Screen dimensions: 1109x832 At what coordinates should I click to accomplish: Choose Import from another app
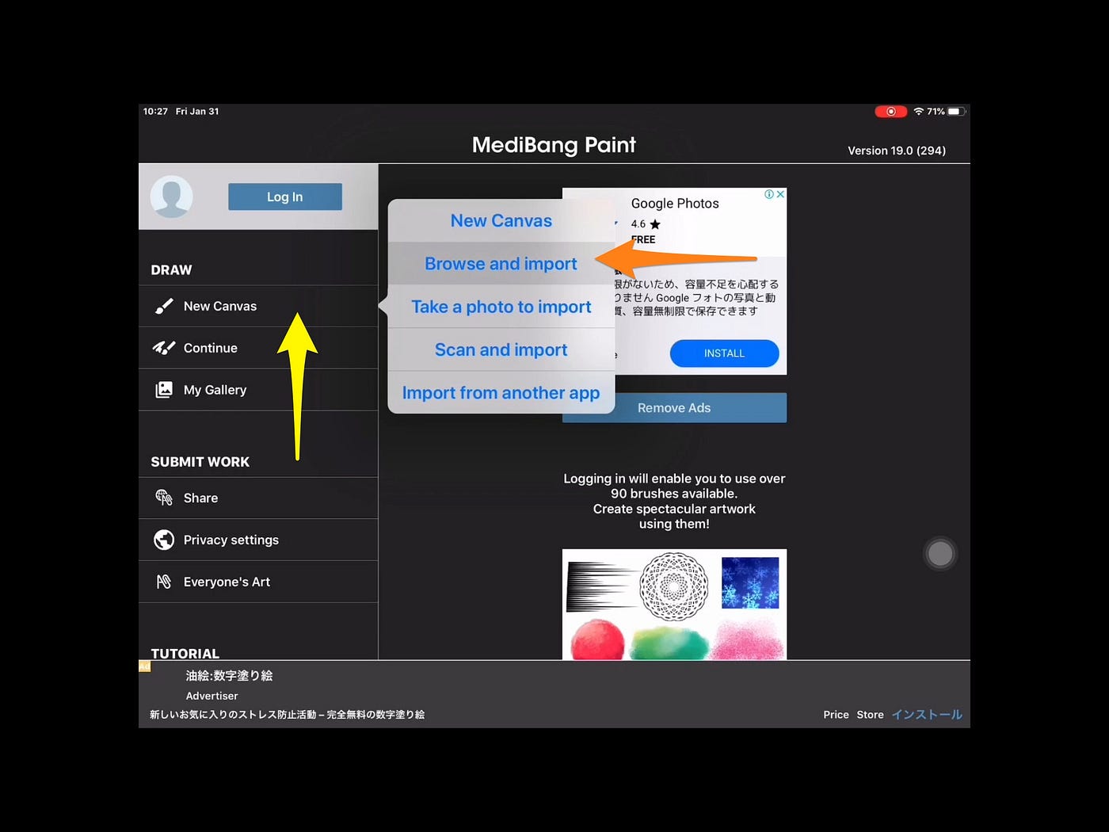pos(501,392)
